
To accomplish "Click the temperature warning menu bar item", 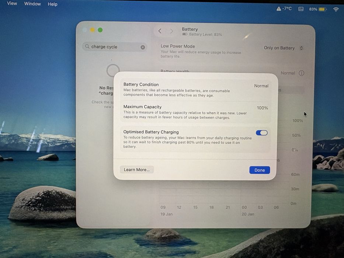I will click(x=284, y=8).
